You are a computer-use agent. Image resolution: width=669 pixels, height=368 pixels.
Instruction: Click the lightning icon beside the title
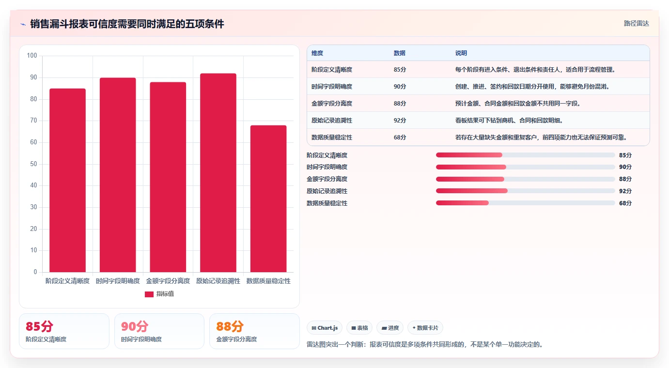coord(23,24)
